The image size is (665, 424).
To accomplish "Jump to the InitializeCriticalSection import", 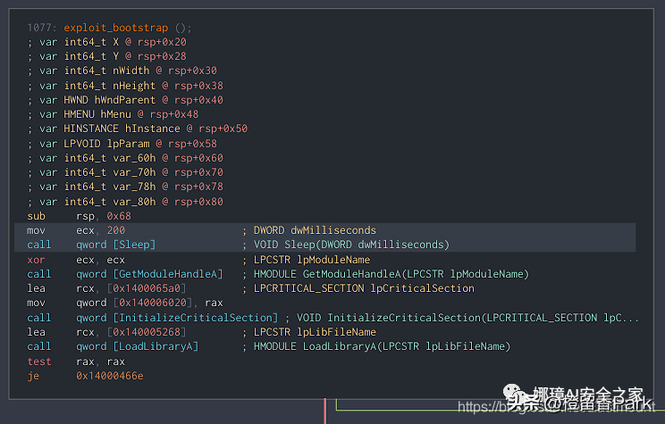I will pos(177,317).
